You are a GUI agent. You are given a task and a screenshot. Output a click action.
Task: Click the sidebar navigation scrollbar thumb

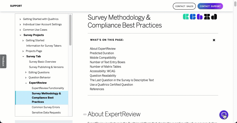70,29
